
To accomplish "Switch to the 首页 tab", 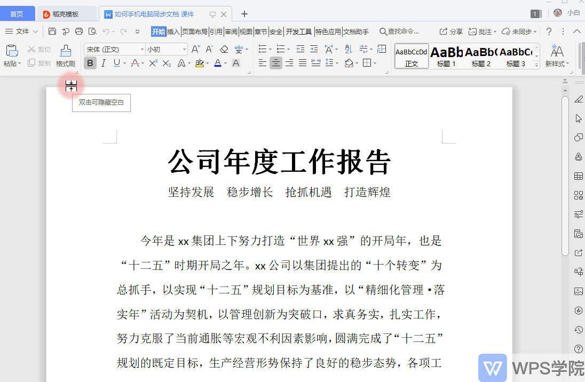I will 17,14.
